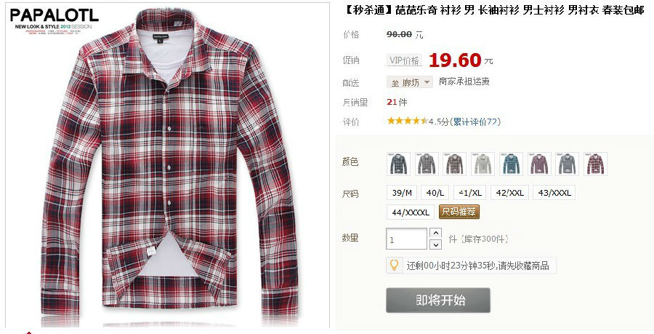Pick the white shirt color option

tap(483, 164)
